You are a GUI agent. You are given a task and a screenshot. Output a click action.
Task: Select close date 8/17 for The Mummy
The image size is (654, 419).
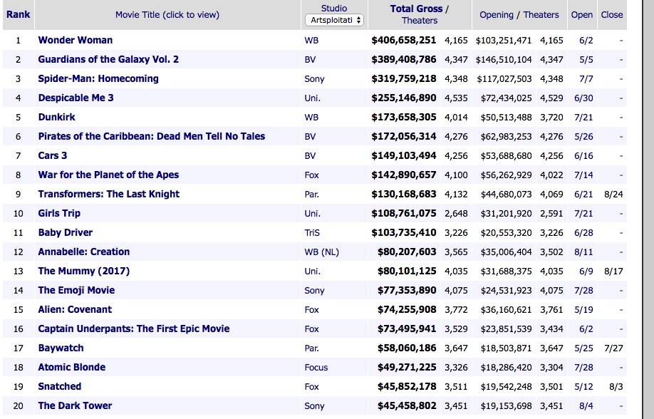[x=613, y=271]
